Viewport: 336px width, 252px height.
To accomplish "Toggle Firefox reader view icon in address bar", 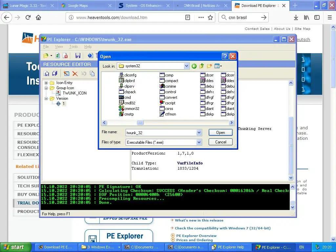I will click(187, 18).
